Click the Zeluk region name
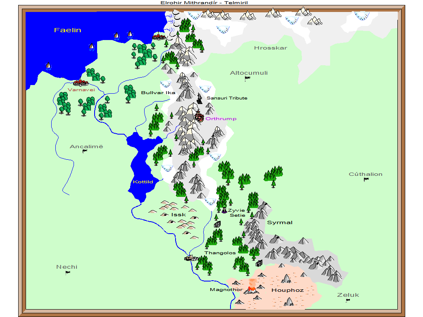 point(348,295)
